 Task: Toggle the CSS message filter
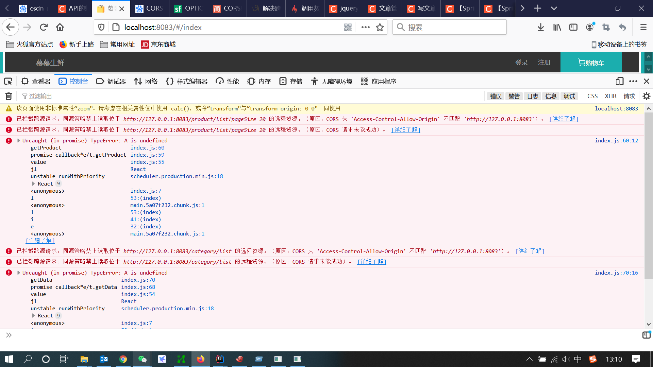point(592,96)
